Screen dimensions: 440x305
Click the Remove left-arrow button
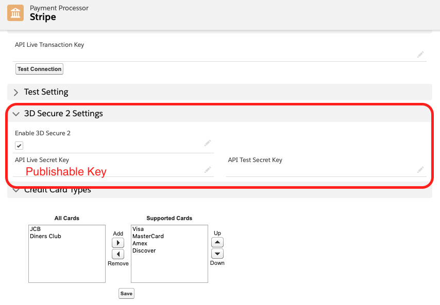pyautogui.click(x=118, y=254)
